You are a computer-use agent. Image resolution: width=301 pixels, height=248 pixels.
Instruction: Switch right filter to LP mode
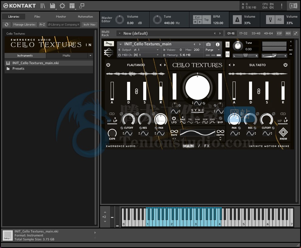click(x=286, y=121)
